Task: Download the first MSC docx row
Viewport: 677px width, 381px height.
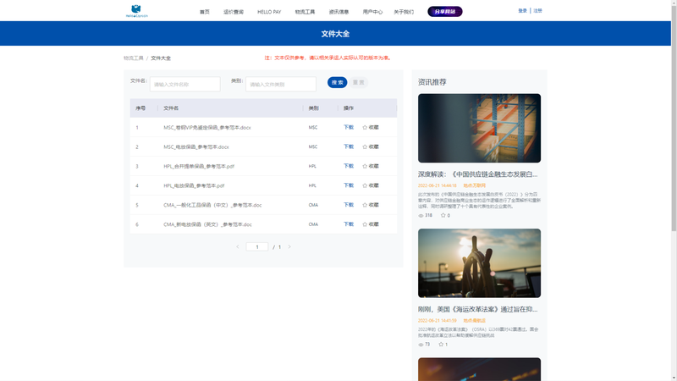Action: pyautogui.click(x=349, y=128)
